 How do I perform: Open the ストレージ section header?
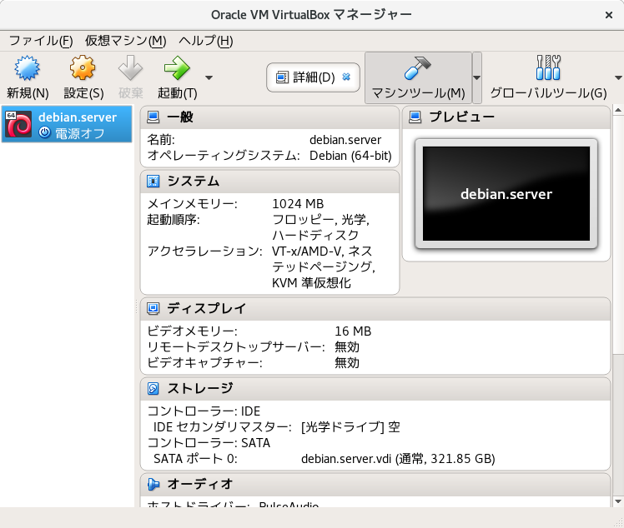(375, 389)
